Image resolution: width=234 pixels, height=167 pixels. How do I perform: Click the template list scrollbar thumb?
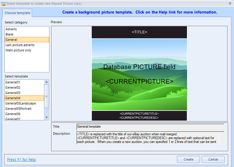coord(46,96)
